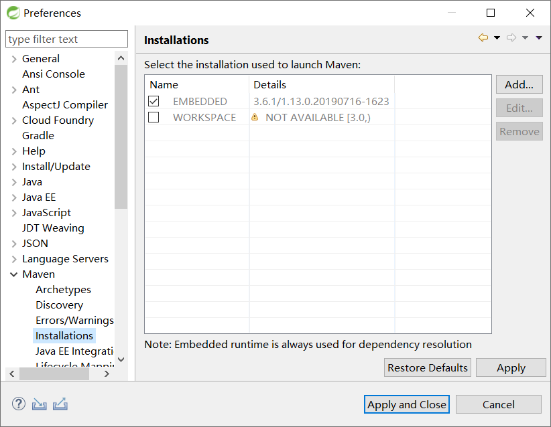Click the Help question mark icon
This screenshot has width=551, height=427.
pyautogui.click(x=19, y=404)
